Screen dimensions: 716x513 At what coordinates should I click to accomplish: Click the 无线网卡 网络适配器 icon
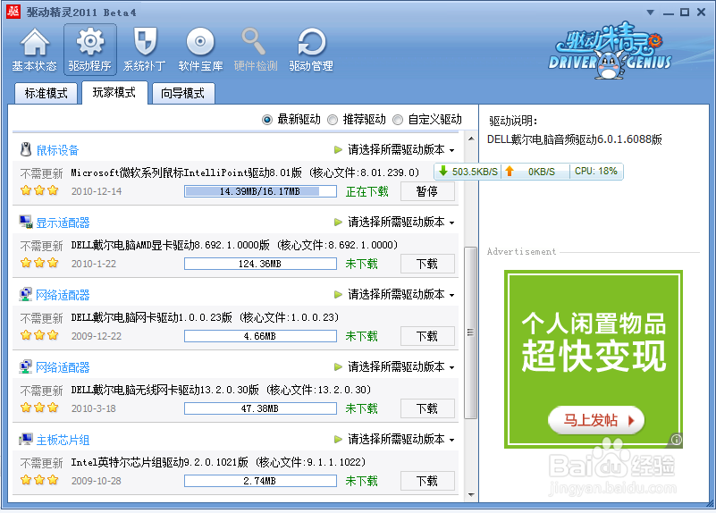pyautogui.click(x=26, y=366)
